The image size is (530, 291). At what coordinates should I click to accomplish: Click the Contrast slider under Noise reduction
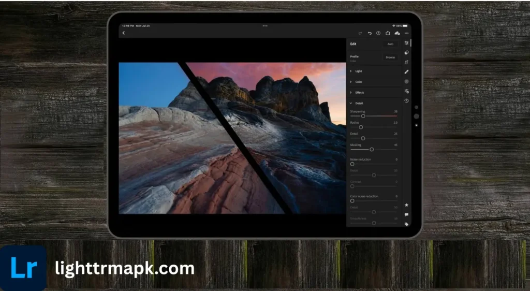coord(374,186)
